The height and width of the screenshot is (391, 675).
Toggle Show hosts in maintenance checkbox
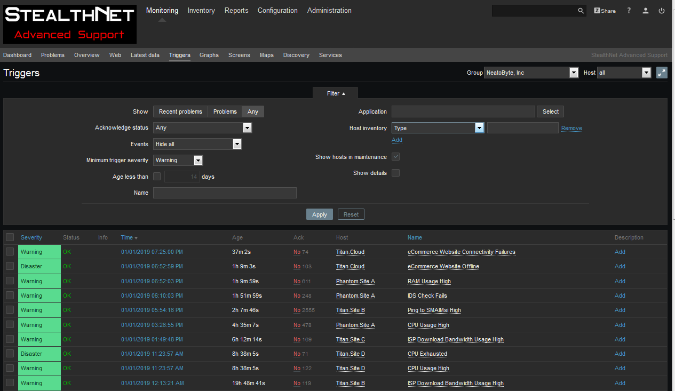[395, 157]
